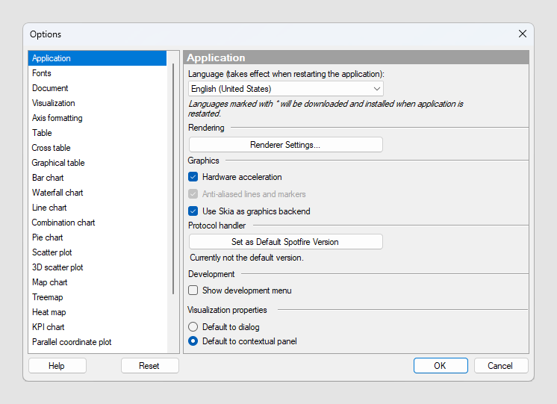
Task: Choose Default to contextual panel option
Action: coord(193,341)
